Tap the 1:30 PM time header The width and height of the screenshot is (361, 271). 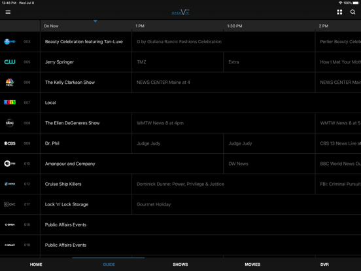click(235, 26)
